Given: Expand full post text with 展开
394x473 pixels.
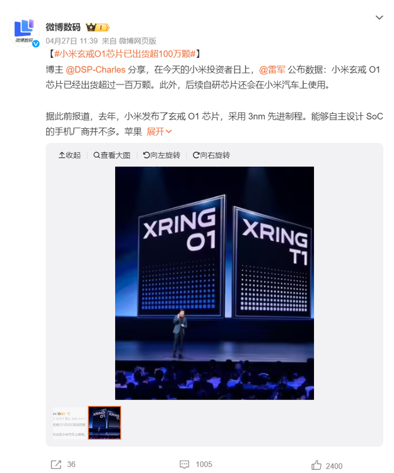Looking at the screenshot, I should pos(159,132).
